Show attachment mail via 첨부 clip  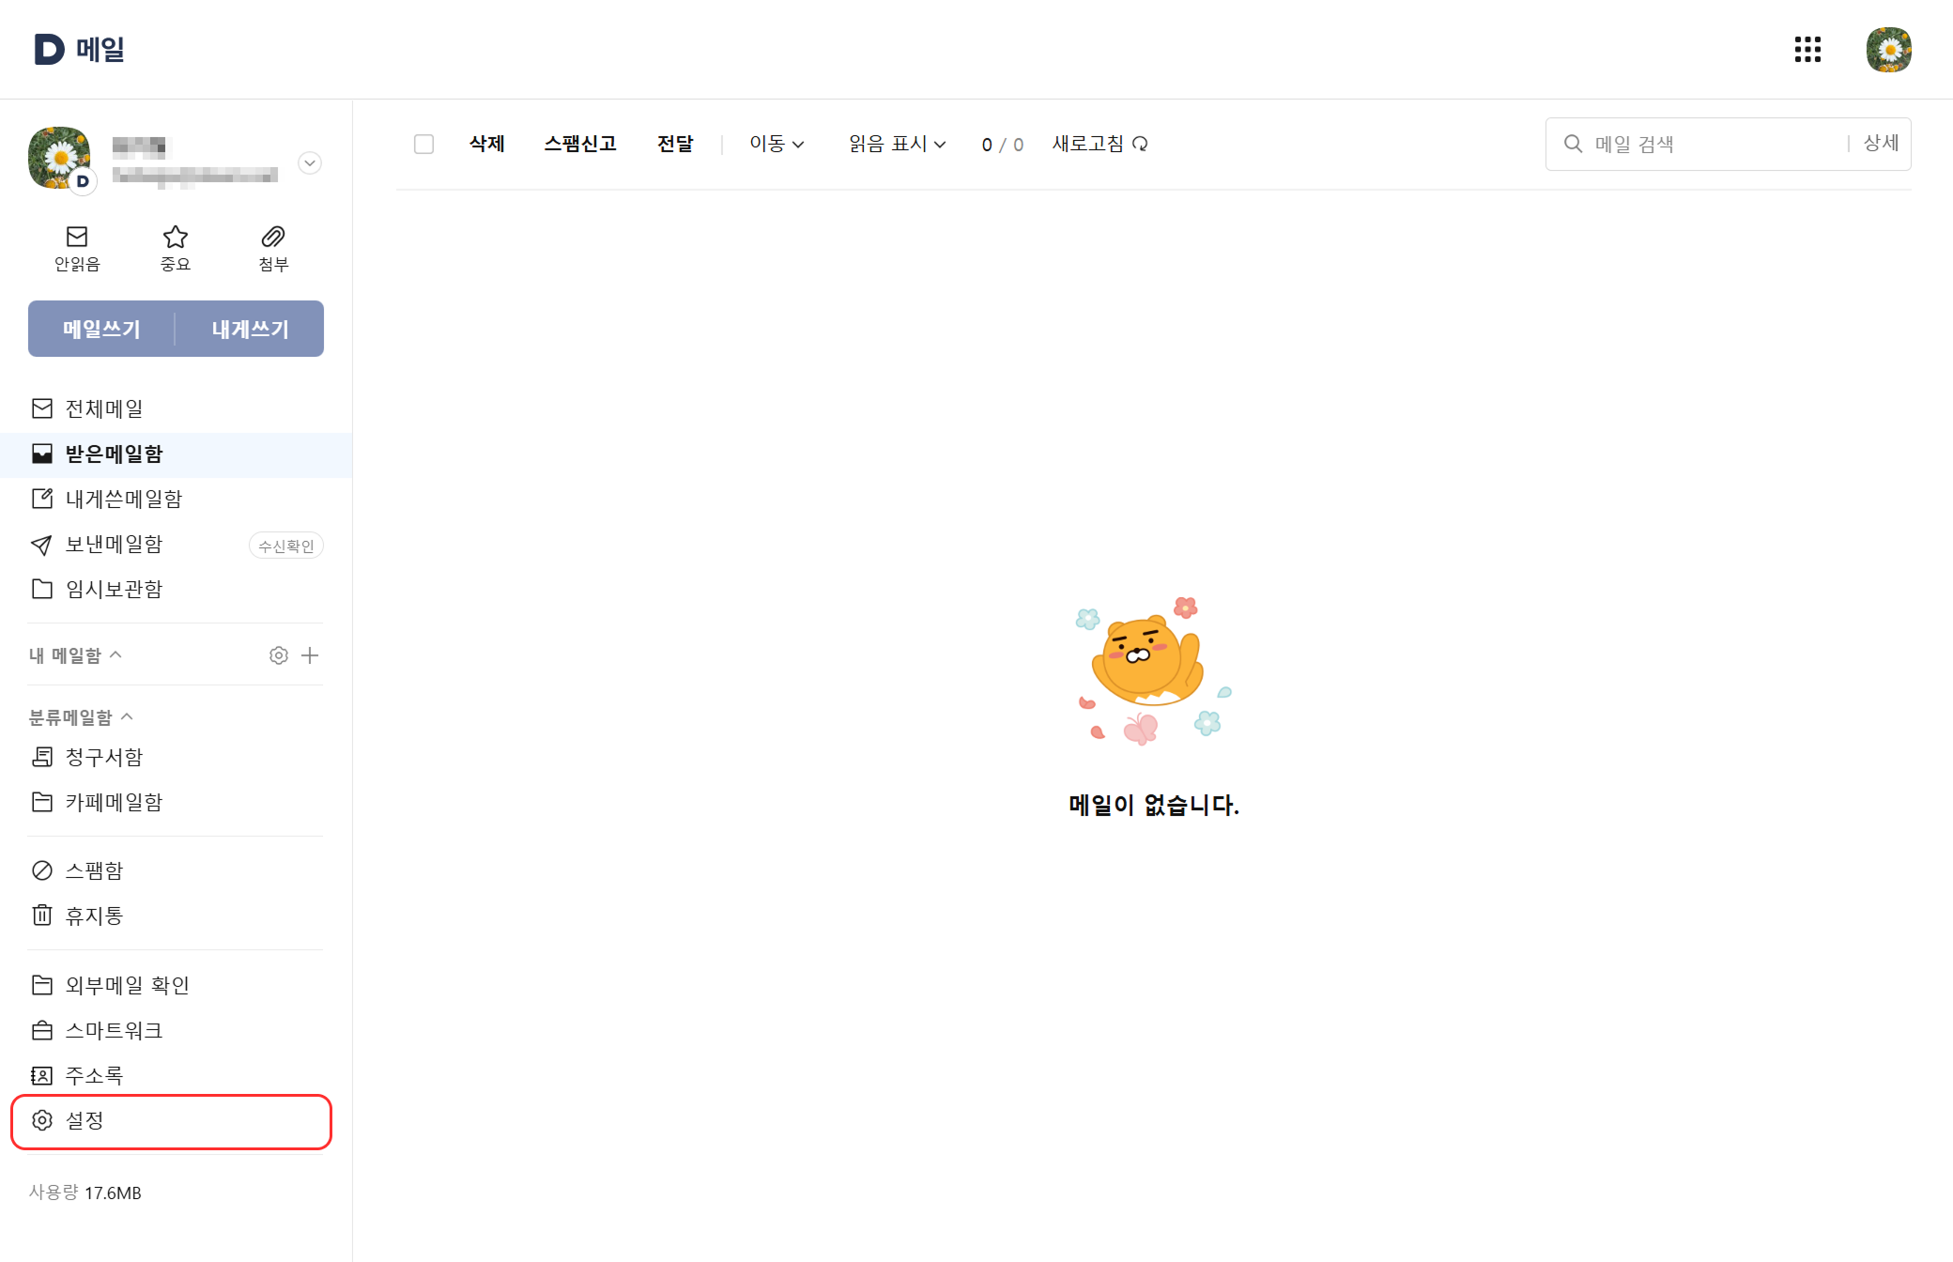click(x=273, y=249)
